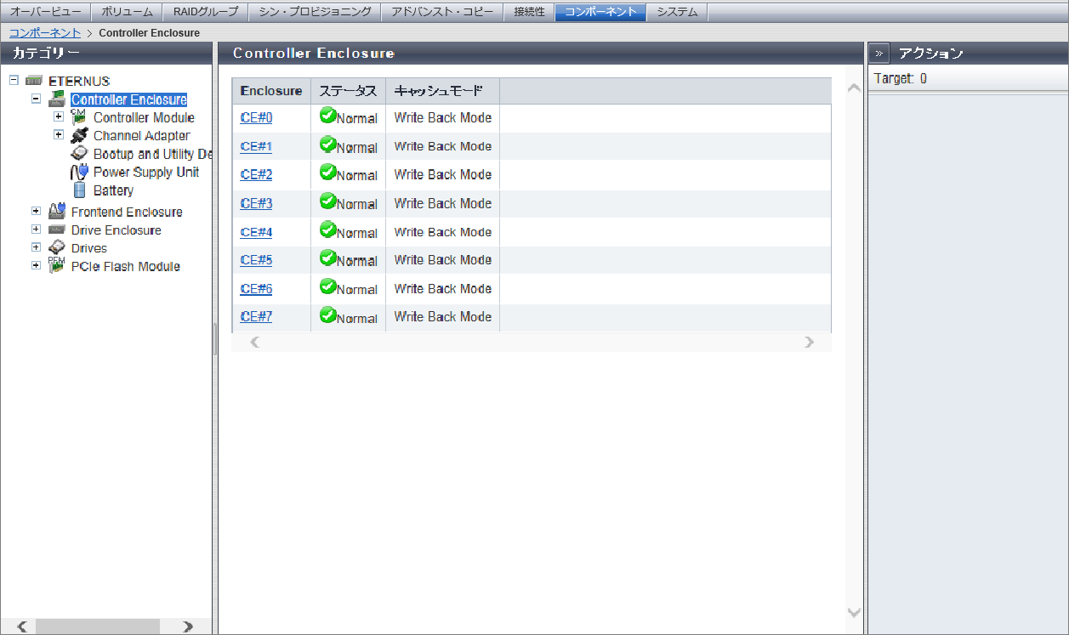This screenshot has height=635, width=1069.
Task: Expand the Drive Enclosure tree node
Action: click(36, 230)
